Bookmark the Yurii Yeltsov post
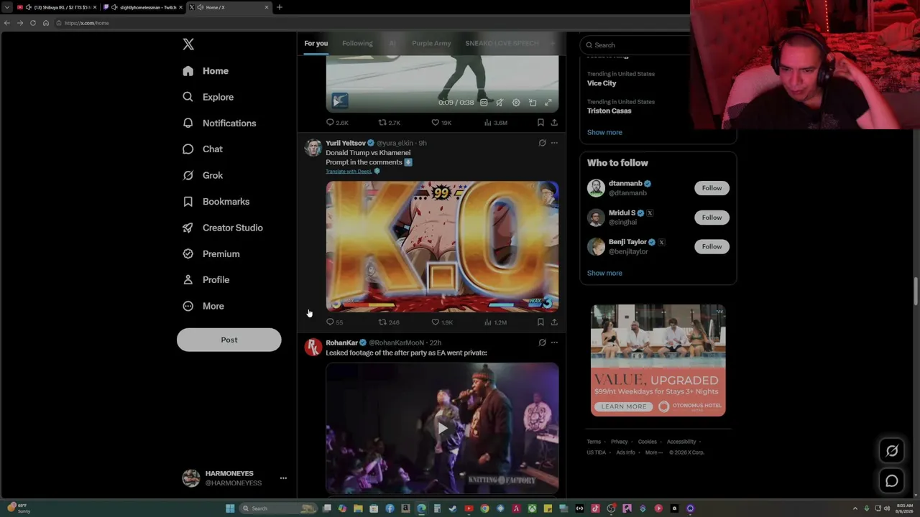Viewport: 920px width, 517px height. [540, 322]
